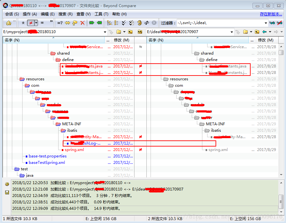Copy to left with green arrows
Screen dimensions: 286x223
click(99, 23)
